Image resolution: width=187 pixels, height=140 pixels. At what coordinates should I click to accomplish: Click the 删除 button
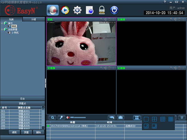pos(38,132)
